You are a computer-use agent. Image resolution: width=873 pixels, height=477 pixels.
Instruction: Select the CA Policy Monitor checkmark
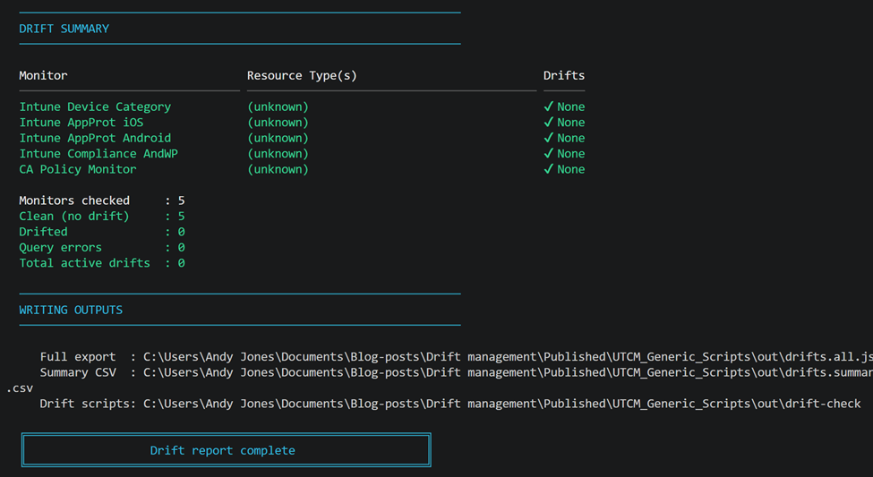coord(549,169)
